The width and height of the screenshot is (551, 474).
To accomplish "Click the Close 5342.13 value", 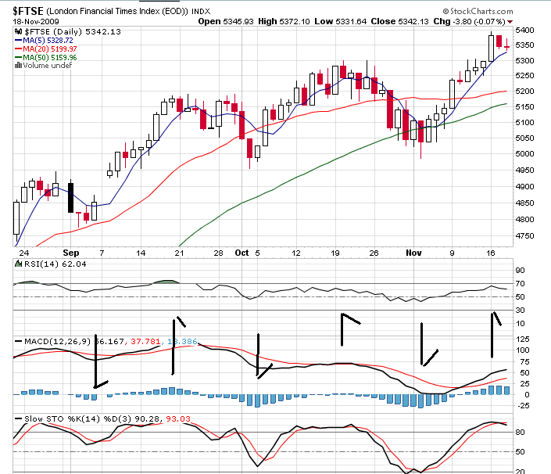I will [x=399, y=21].
